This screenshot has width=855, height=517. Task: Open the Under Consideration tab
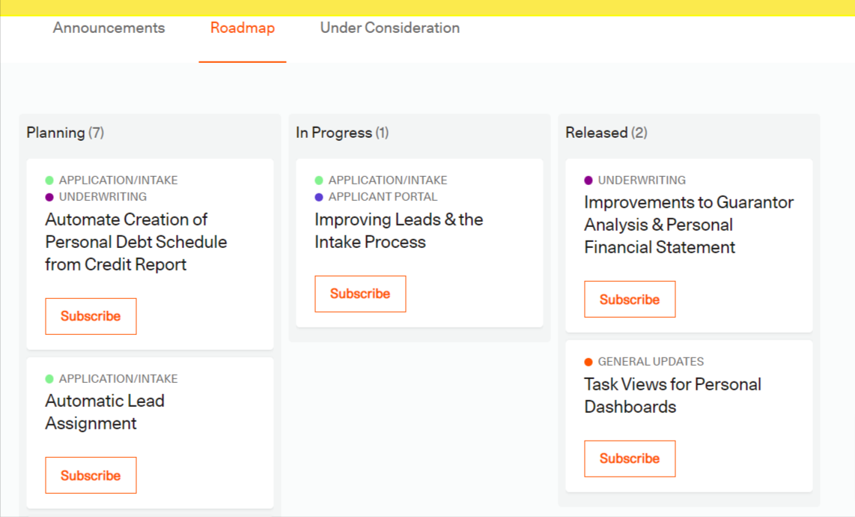[x=389, y=28]
